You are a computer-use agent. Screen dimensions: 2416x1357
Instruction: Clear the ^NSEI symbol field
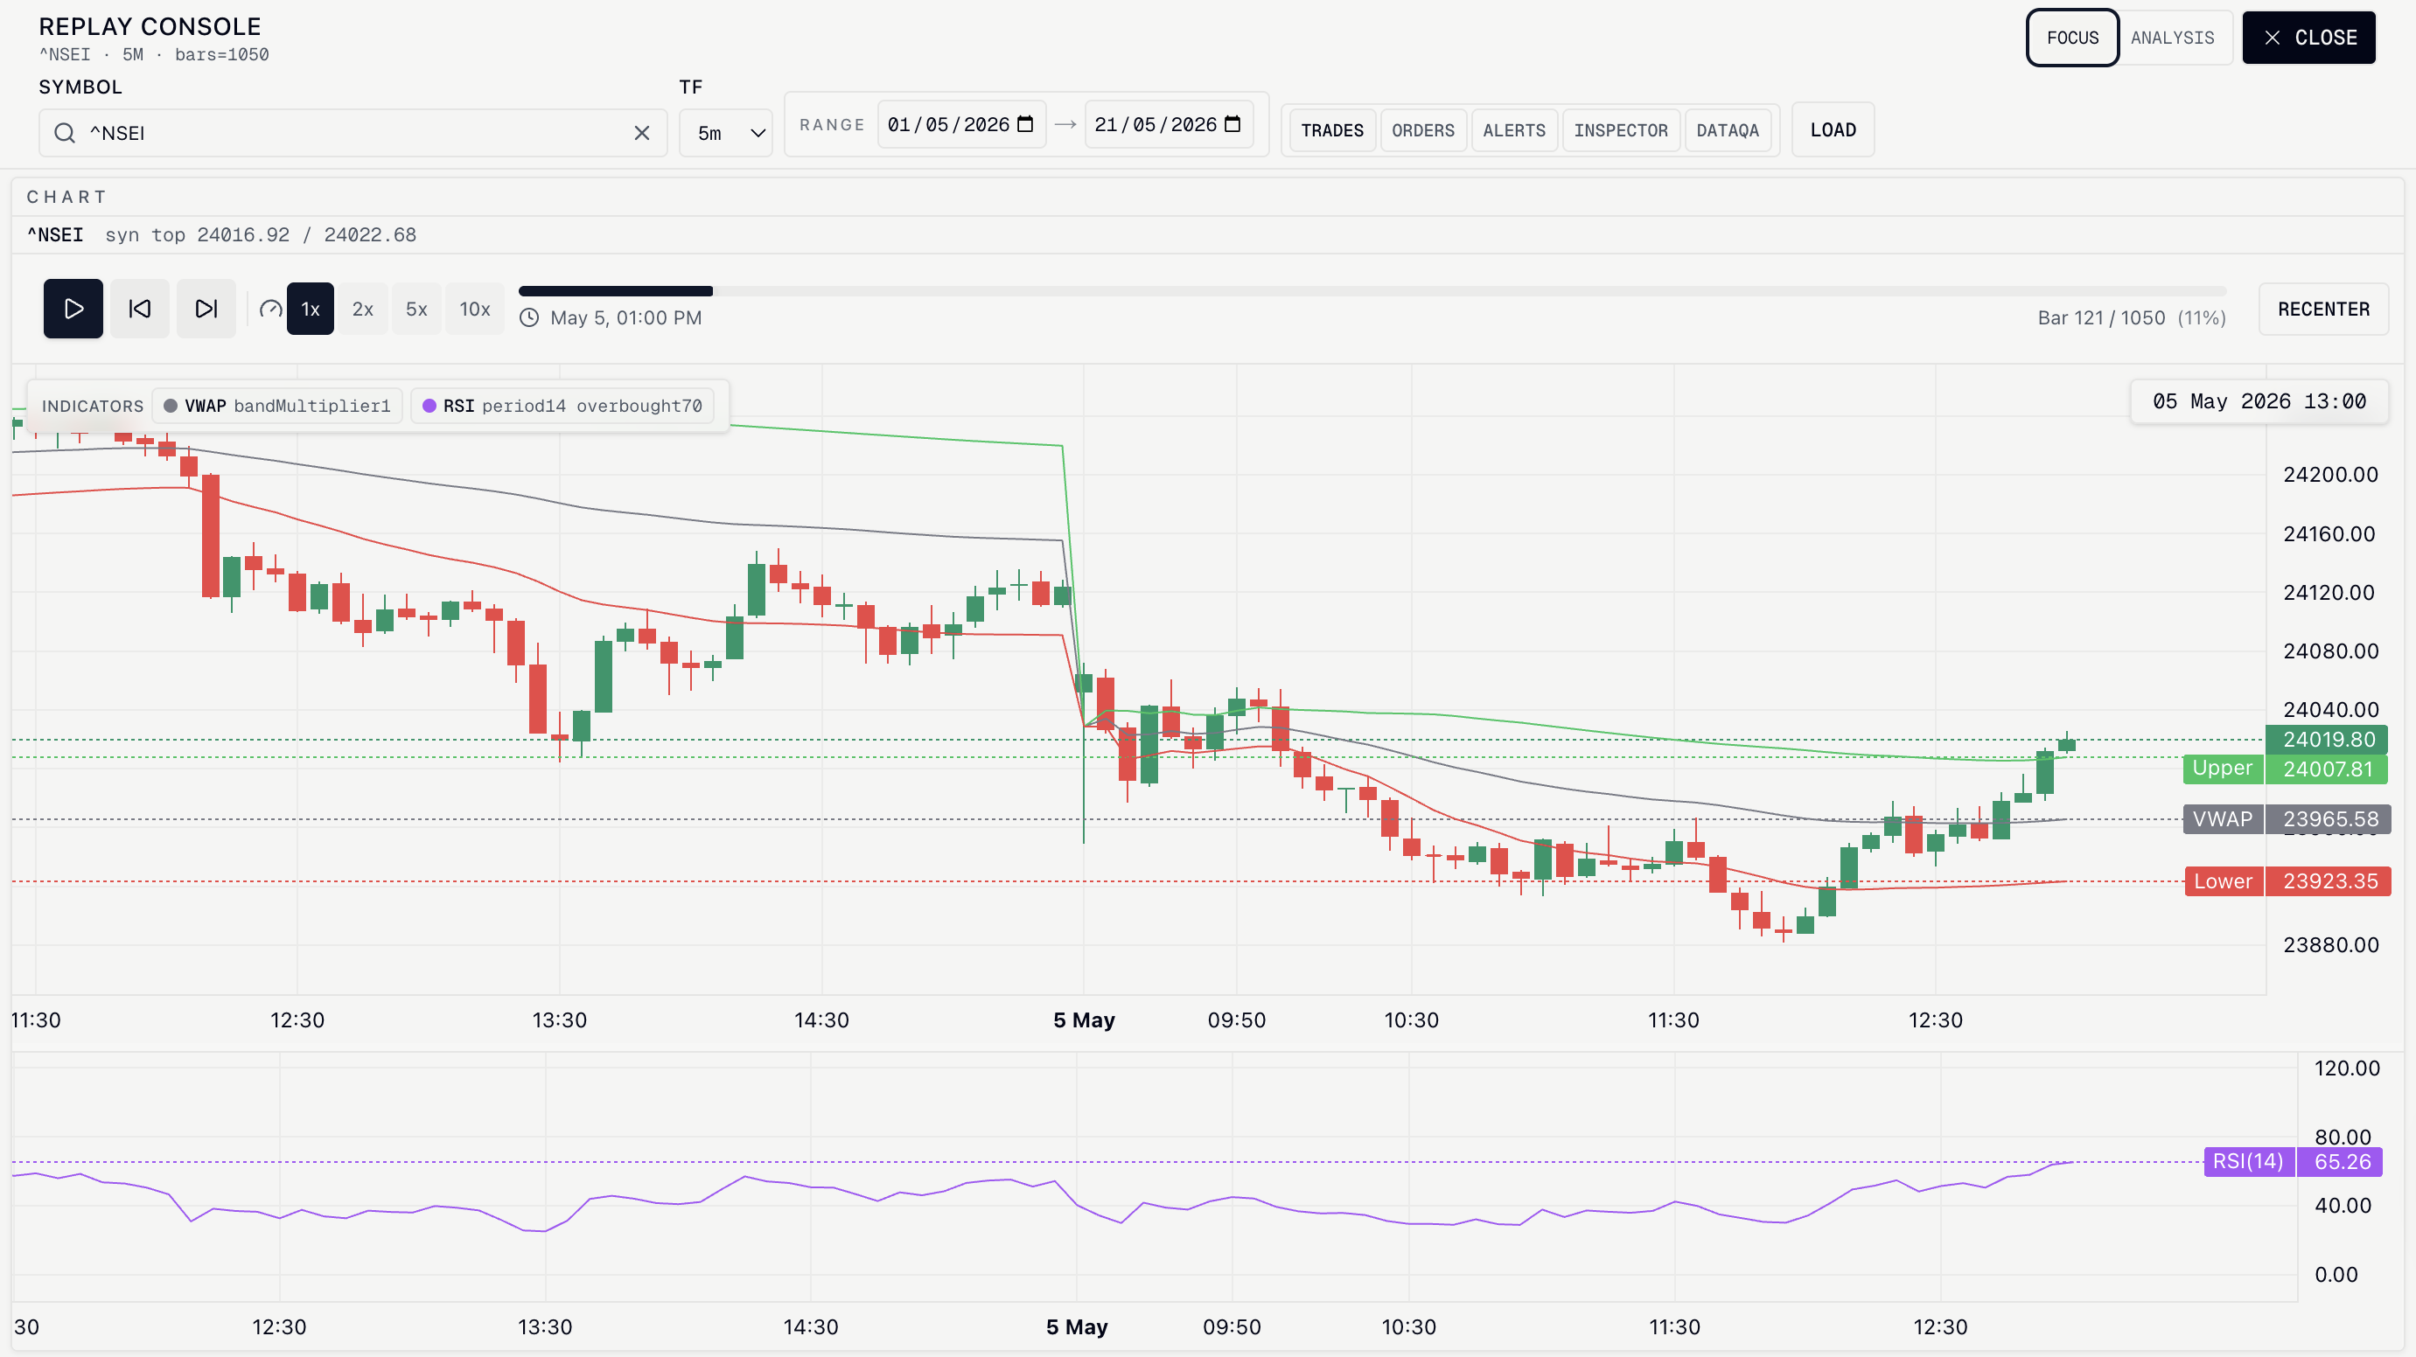pyautogui.click(x=641, y=133)
